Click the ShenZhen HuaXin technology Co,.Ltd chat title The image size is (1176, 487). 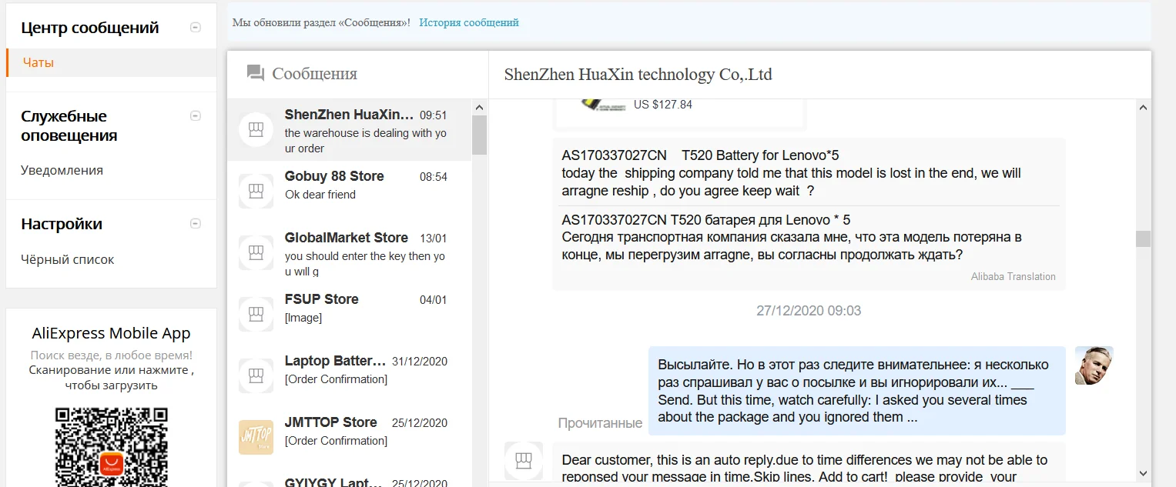638,75
